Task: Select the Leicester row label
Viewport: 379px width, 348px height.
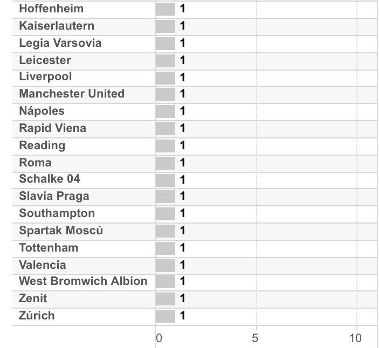Action: tap(45, 60)
